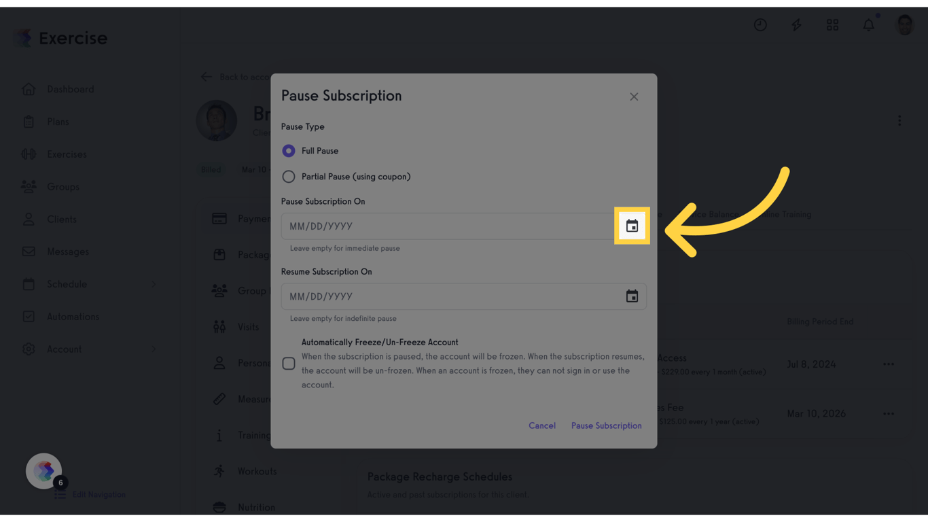This screenshot has width=928, height=522.
Task: Open the three-dot menu for Jul 8, 2024 subscription
Action: pyautogui.click(x=889, y=364)
